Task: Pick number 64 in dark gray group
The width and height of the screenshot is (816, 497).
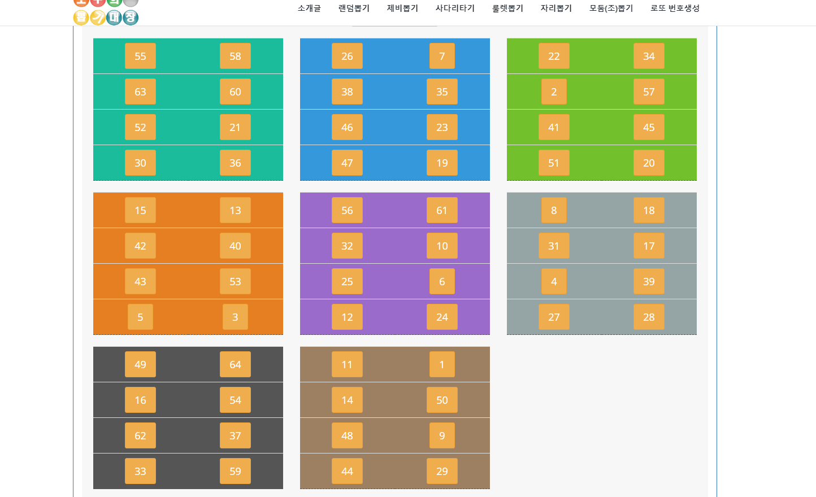Action: (x=235, y=365)
